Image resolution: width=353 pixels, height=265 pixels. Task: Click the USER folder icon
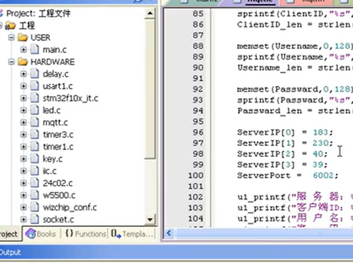click(22, 37)
